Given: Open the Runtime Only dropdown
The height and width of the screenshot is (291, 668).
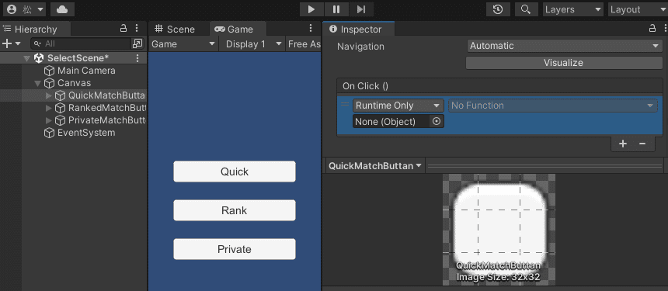Looking at the screenshot, I should (398, 106).
